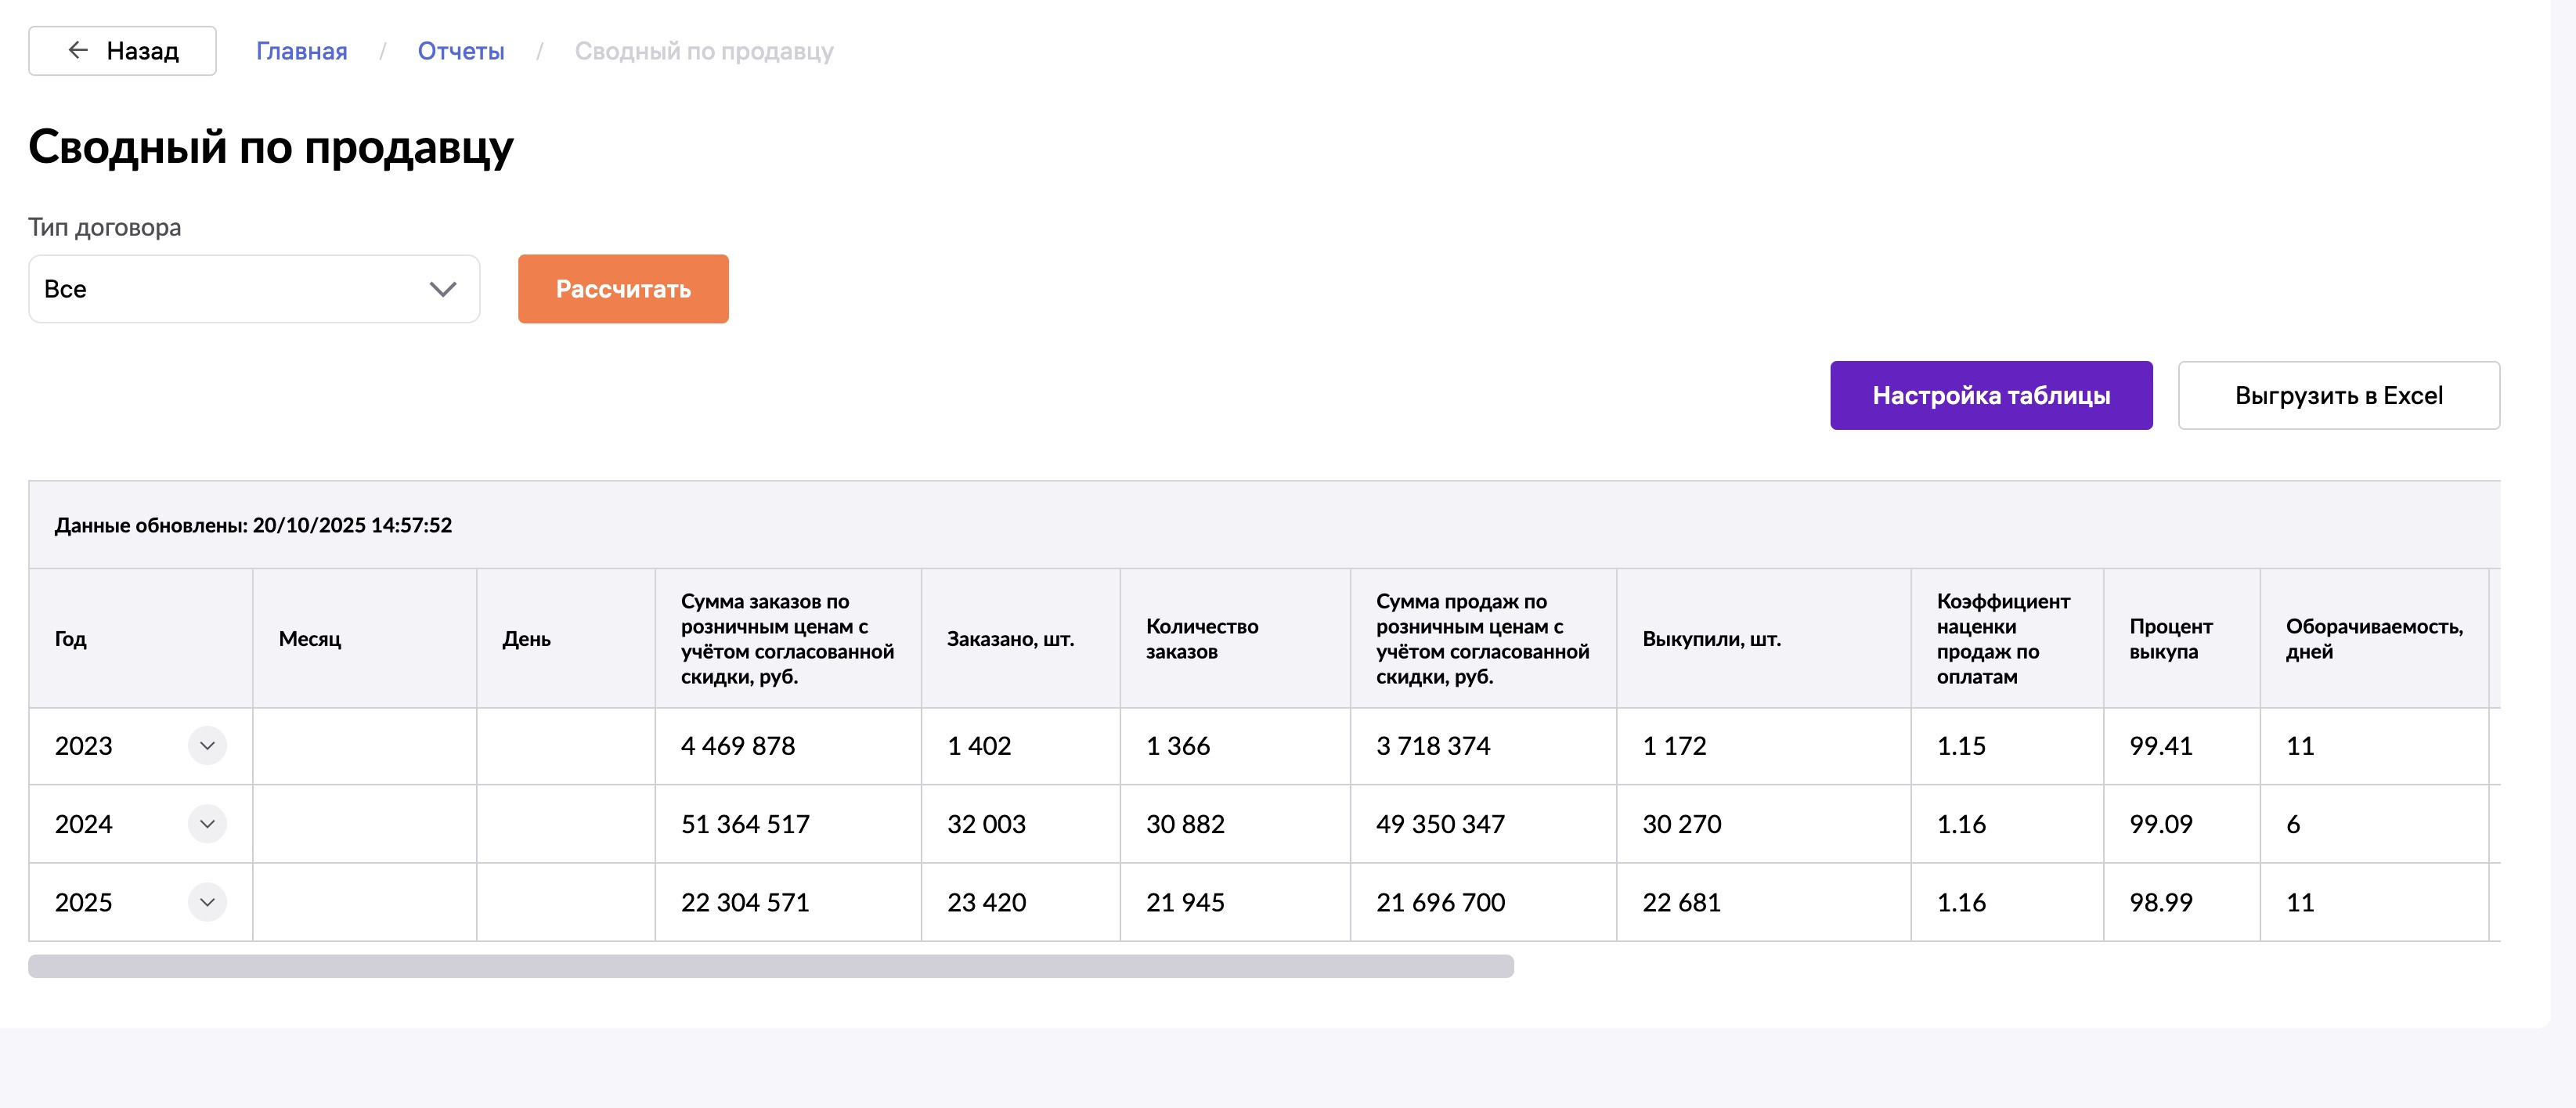This screenshot has width=2576, height=1108.
Task: Open Настройка таблицы settings
Action: click(1990, 396)
